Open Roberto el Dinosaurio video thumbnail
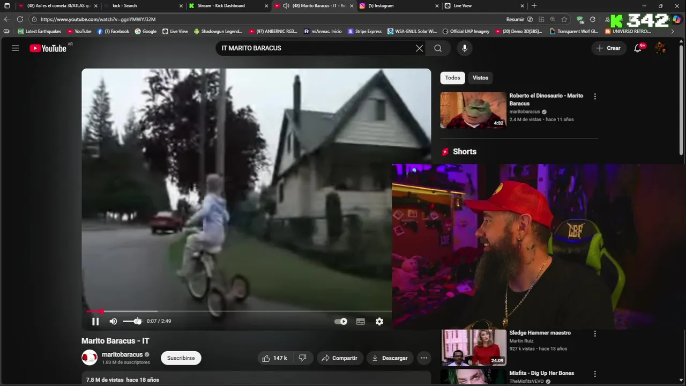Screen dimensions: 686x386 point(473,110)
